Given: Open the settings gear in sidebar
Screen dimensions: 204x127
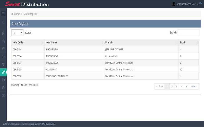Looking at the screenshot, I should 3,88.
